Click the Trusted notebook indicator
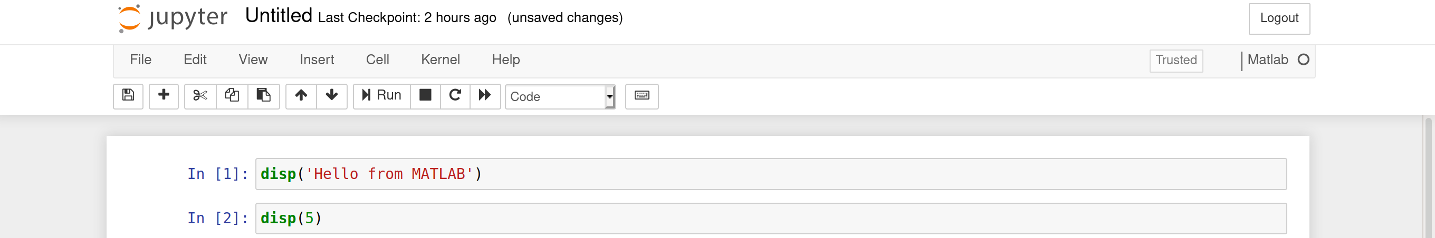Screen dimensions: 1435x238 [x=1176, y=61]
